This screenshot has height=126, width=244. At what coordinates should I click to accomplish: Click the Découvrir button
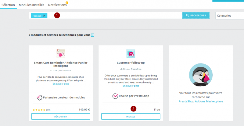(x=61, y=117)
